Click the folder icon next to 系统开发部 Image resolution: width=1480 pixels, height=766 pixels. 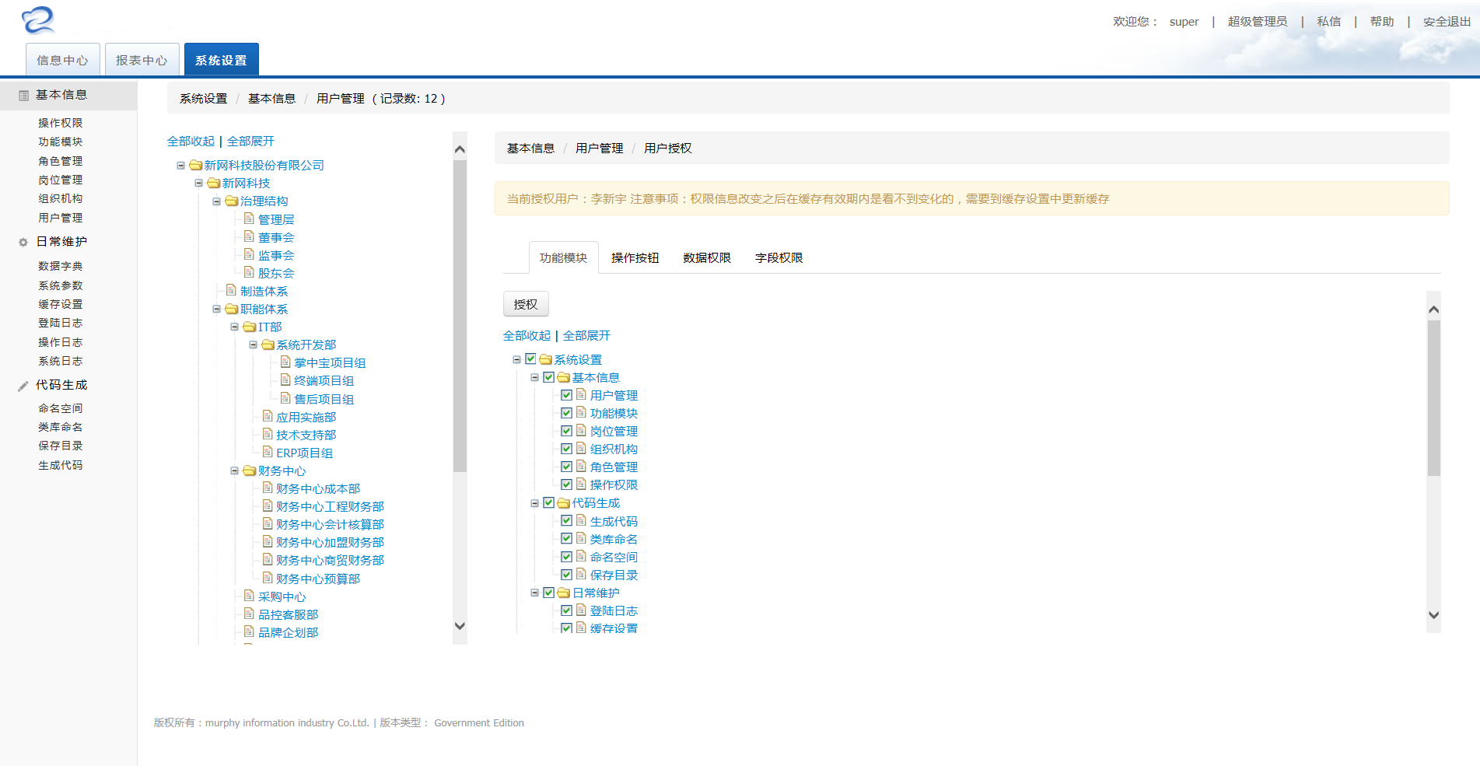pyautogui.click(x=268, y=345)
